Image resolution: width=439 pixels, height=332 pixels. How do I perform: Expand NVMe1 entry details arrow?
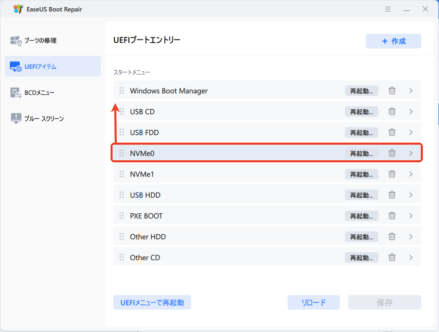411,174
